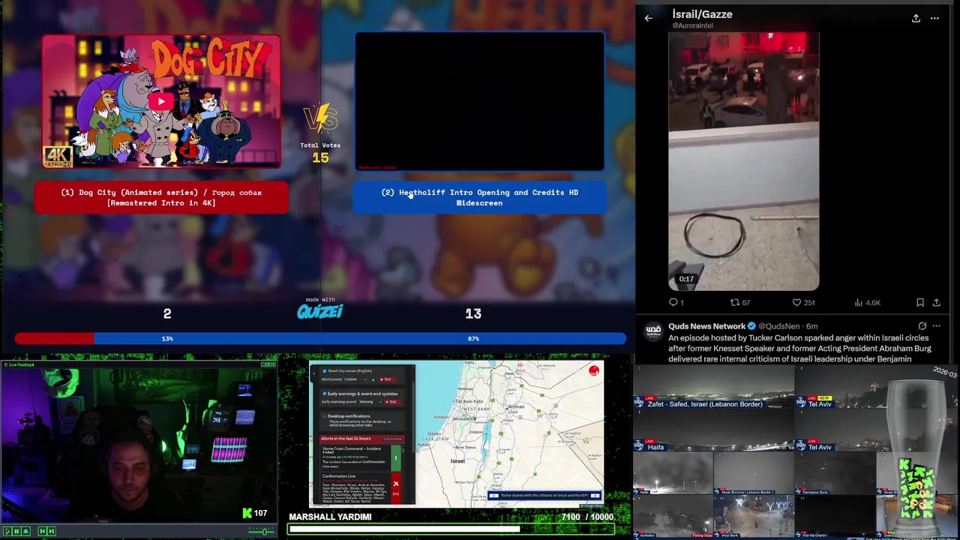Click the 7100 / 10000 goal text
Screen dimensions: 960x540
click(x=587, y=517)
